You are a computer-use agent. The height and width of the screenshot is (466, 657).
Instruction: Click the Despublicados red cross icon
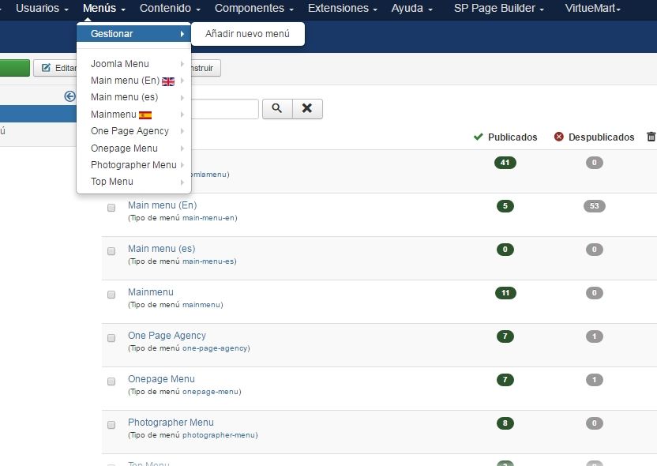[558, 137]
